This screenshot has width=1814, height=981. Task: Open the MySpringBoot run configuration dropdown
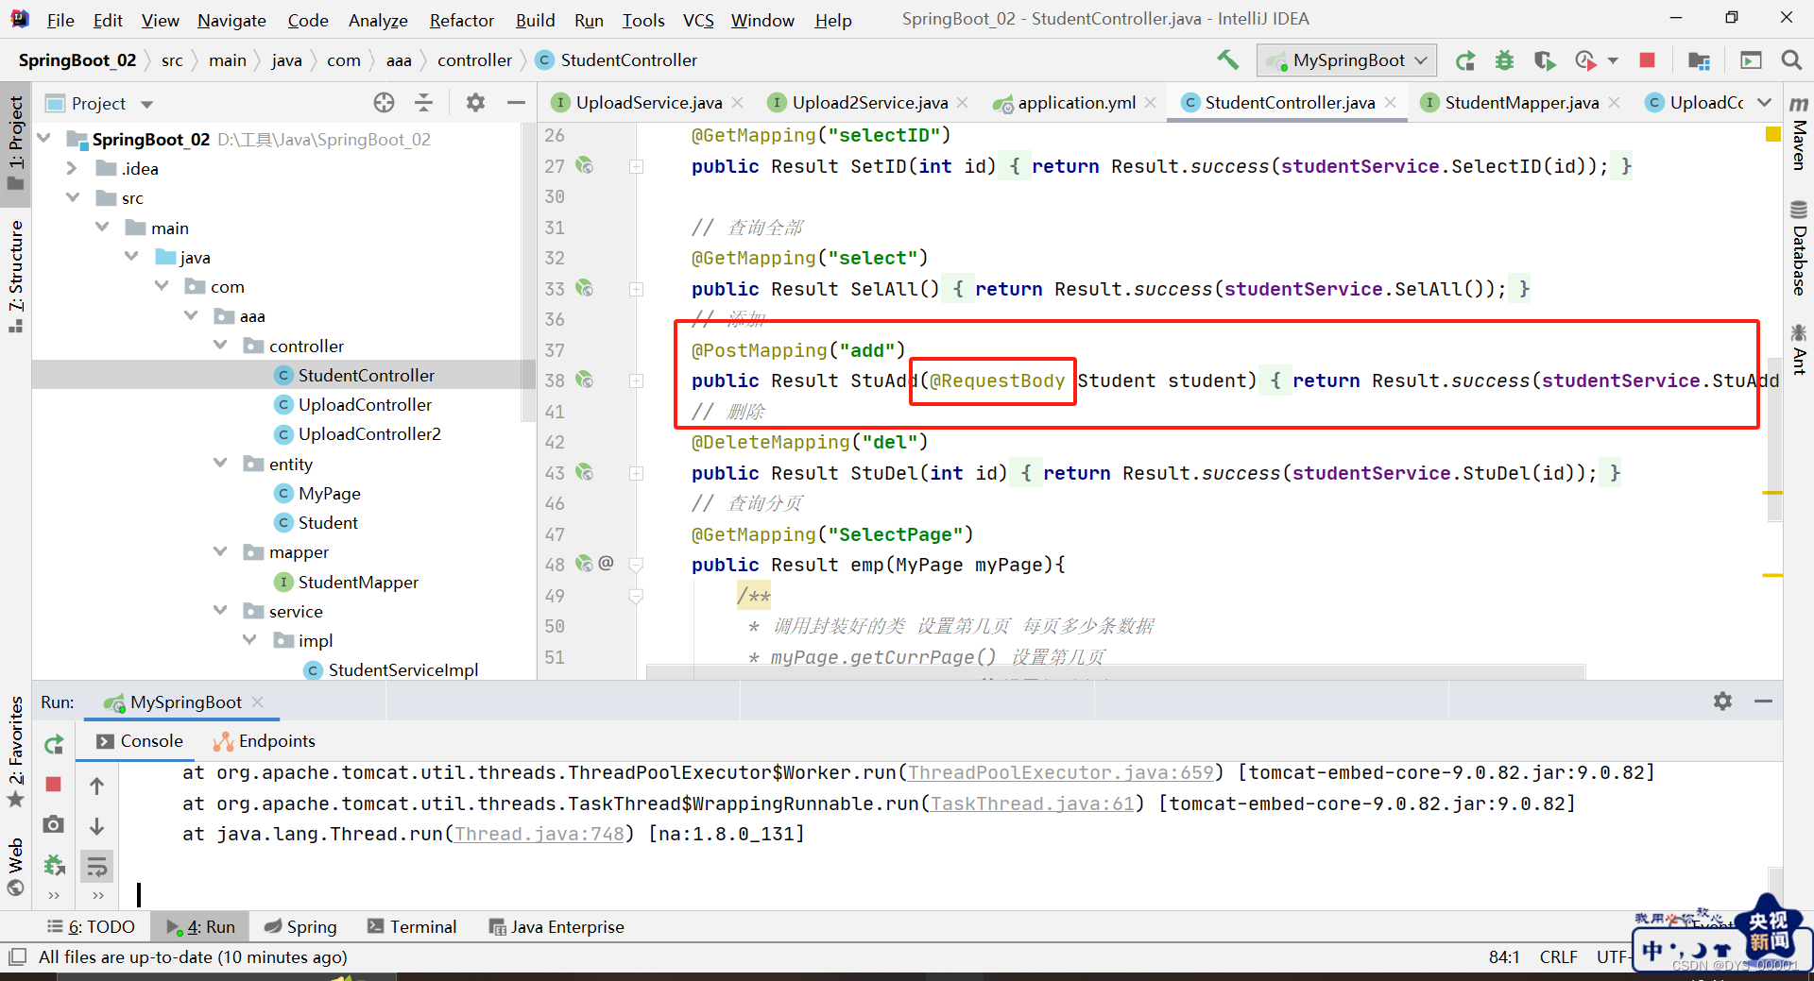tap(1347, 60)
